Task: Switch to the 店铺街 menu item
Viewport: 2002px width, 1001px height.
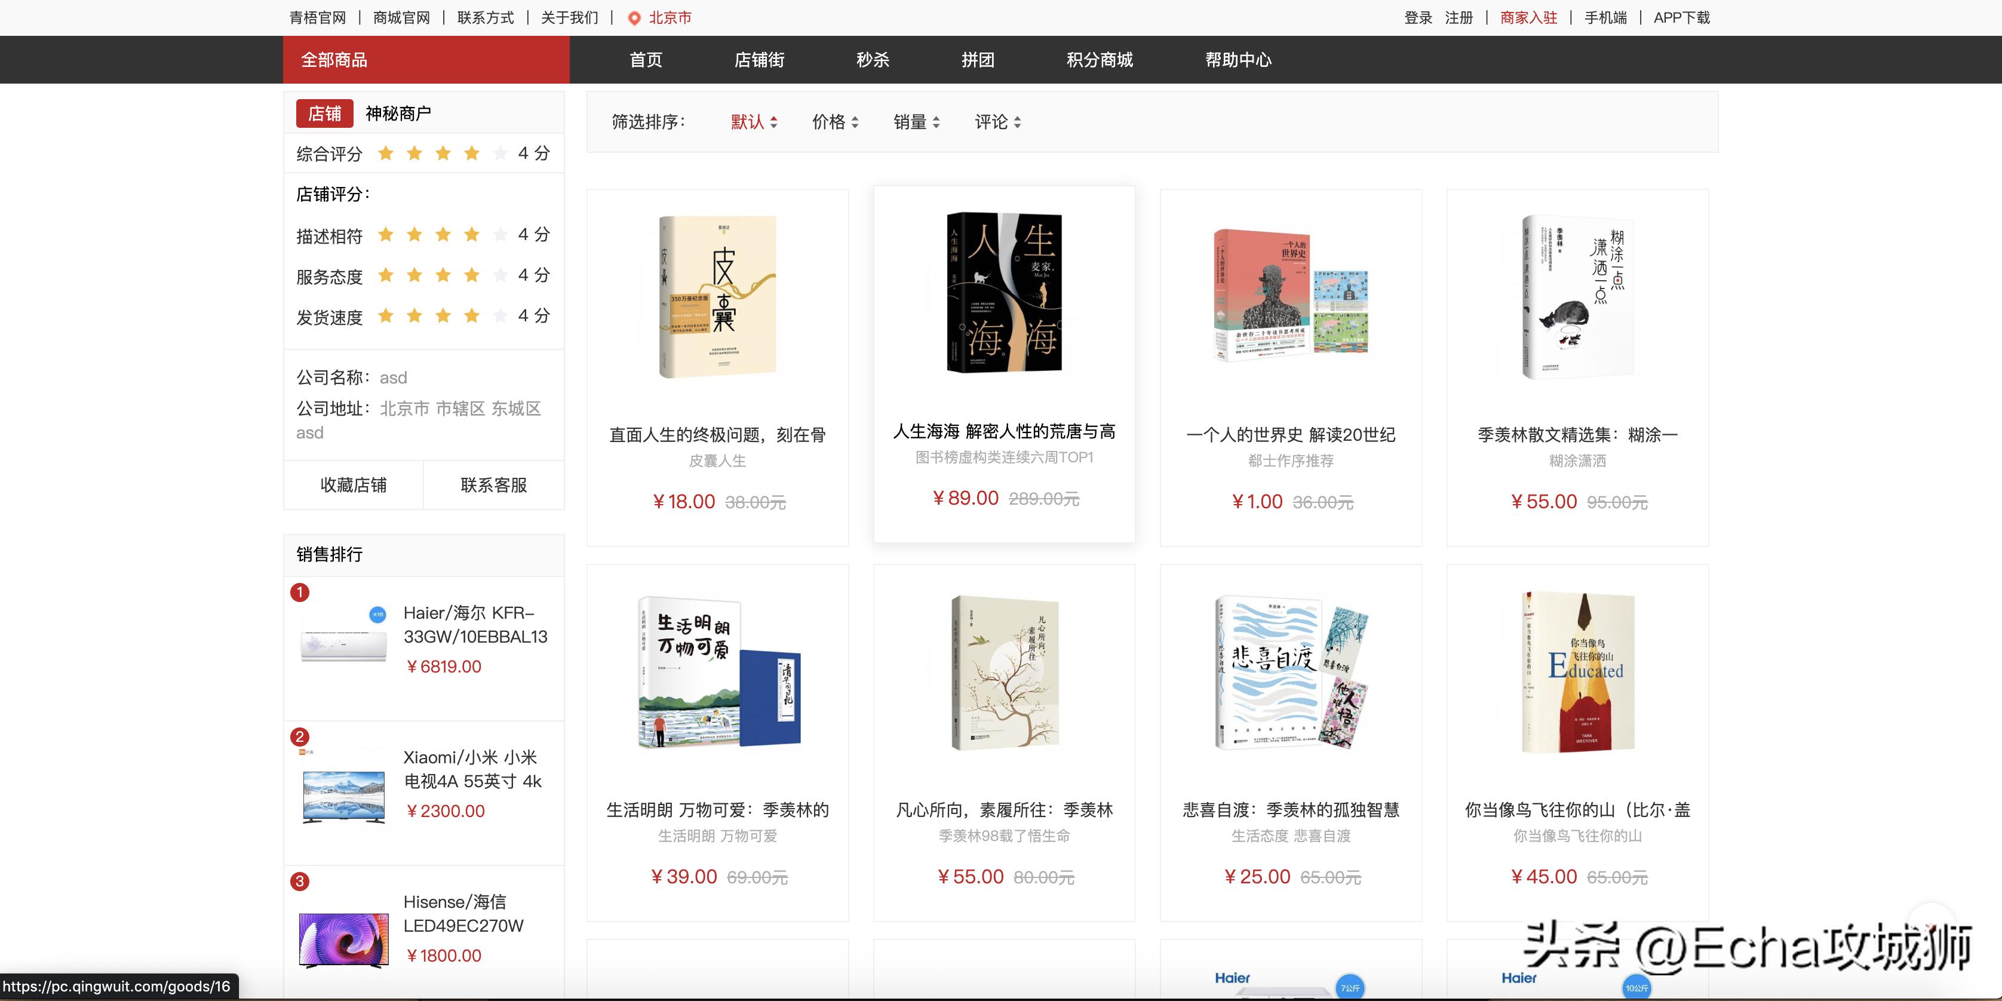Action: (x=759, y=60)
